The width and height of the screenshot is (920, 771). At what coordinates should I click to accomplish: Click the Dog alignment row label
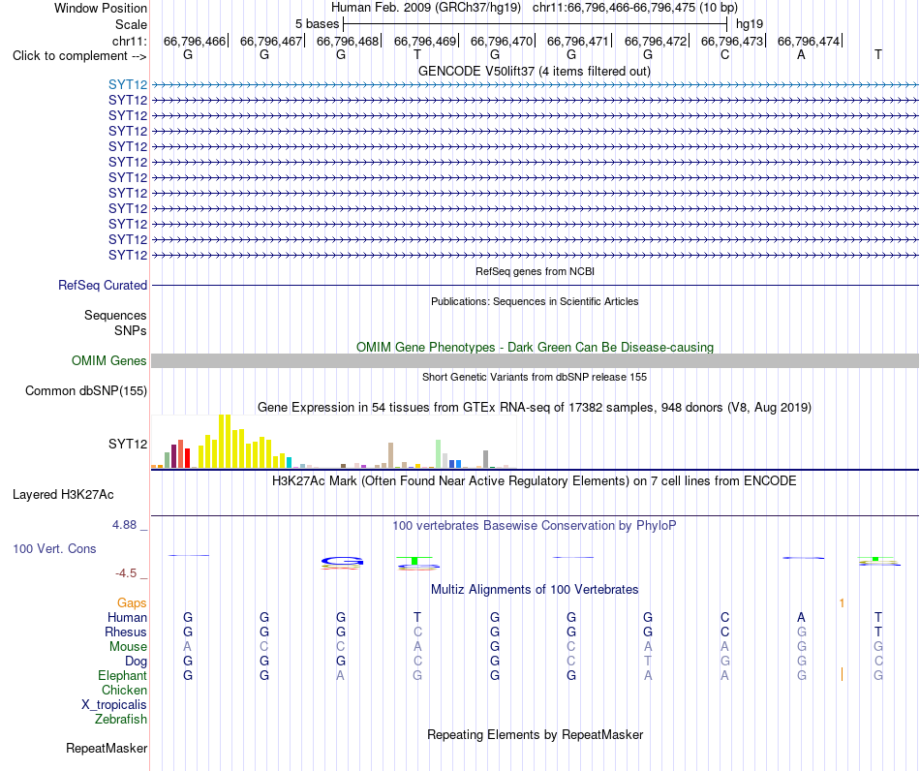point(136,662)
